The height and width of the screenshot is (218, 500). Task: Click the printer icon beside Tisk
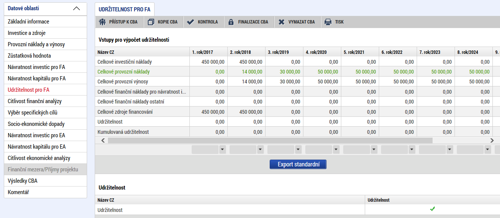click(x=328, y=22)
